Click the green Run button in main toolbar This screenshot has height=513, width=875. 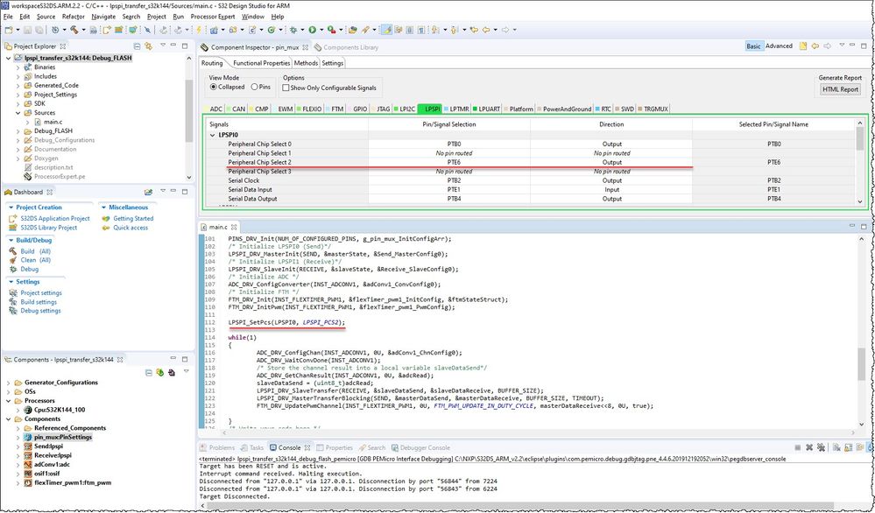pos(313,30)
